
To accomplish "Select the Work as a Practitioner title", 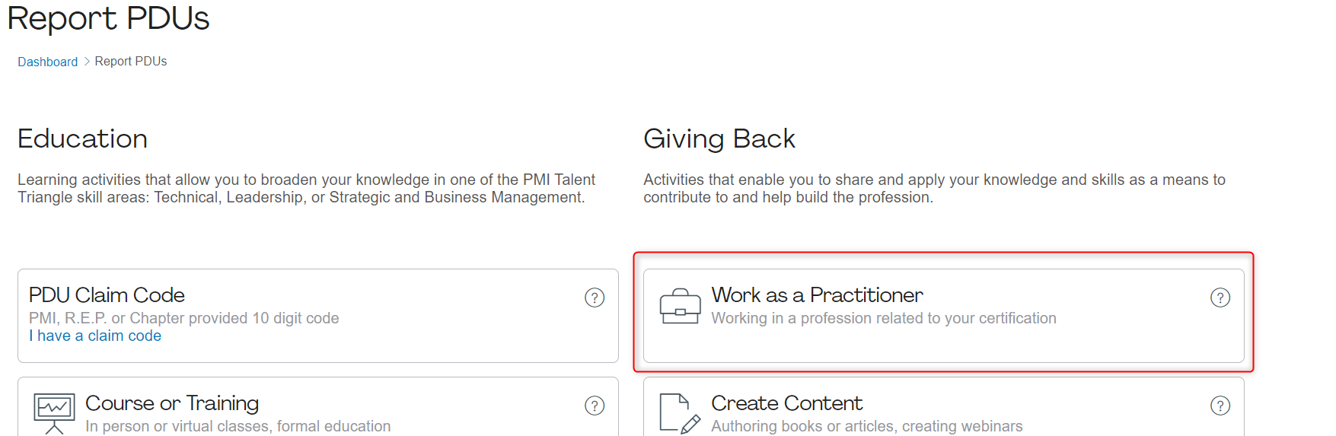I will pyautogui.click(x=817, y=295).
